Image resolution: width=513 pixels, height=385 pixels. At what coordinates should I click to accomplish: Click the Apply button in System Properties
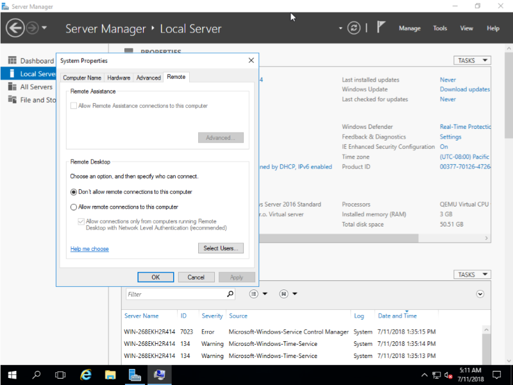237,277
